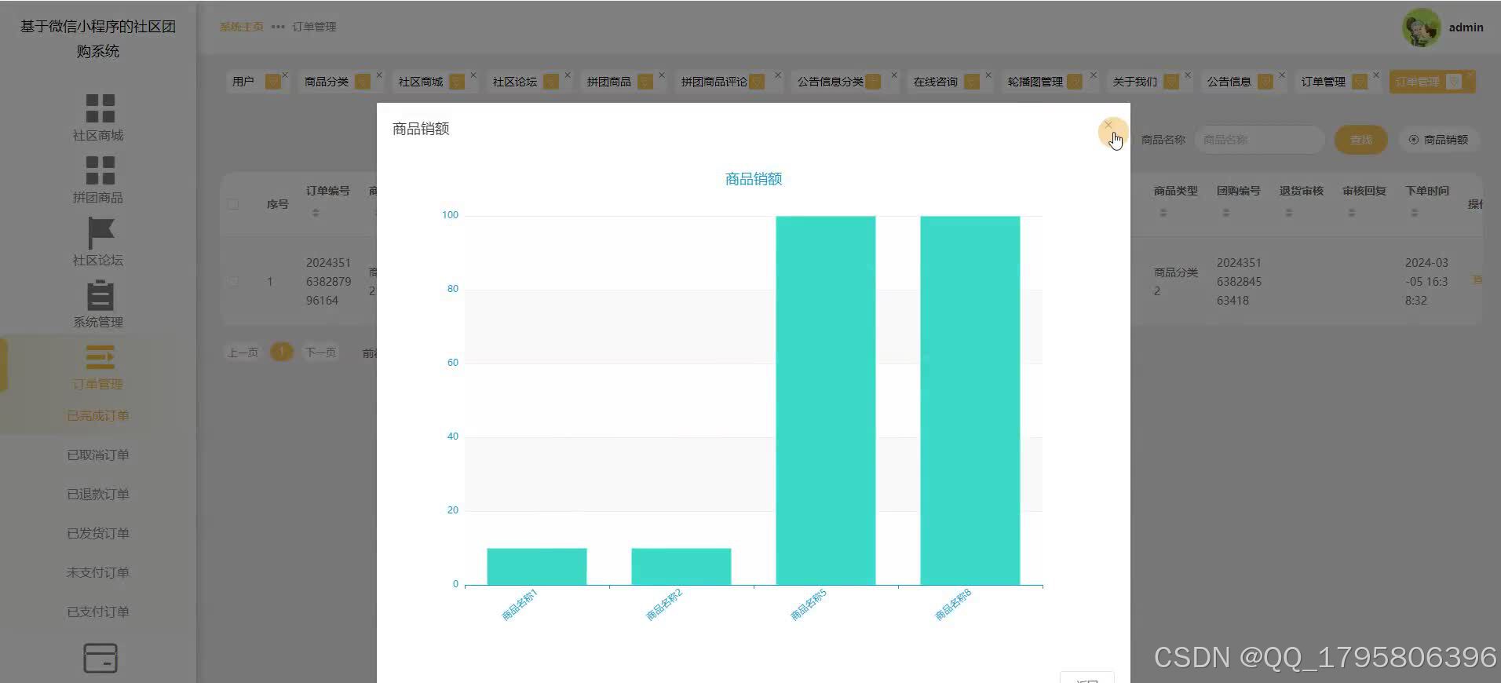Click the 查找 search button
1501x683 pixels.
[1360, 140]
